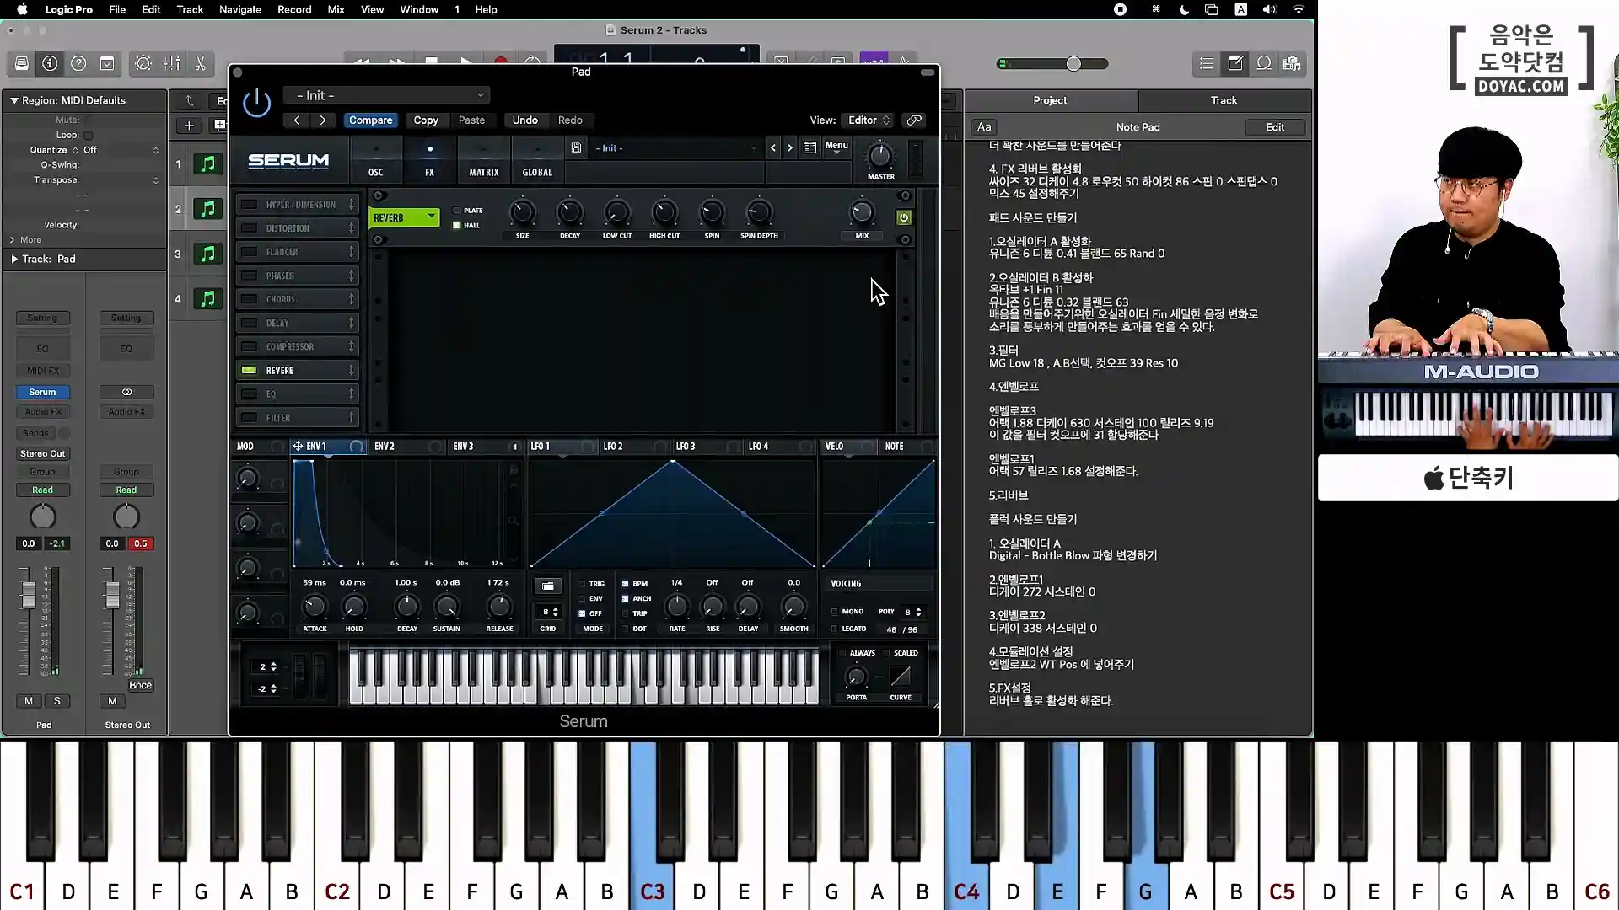Open Quick Help question mark icon
Screen dimensions: 1619x910
click(78, 63)
